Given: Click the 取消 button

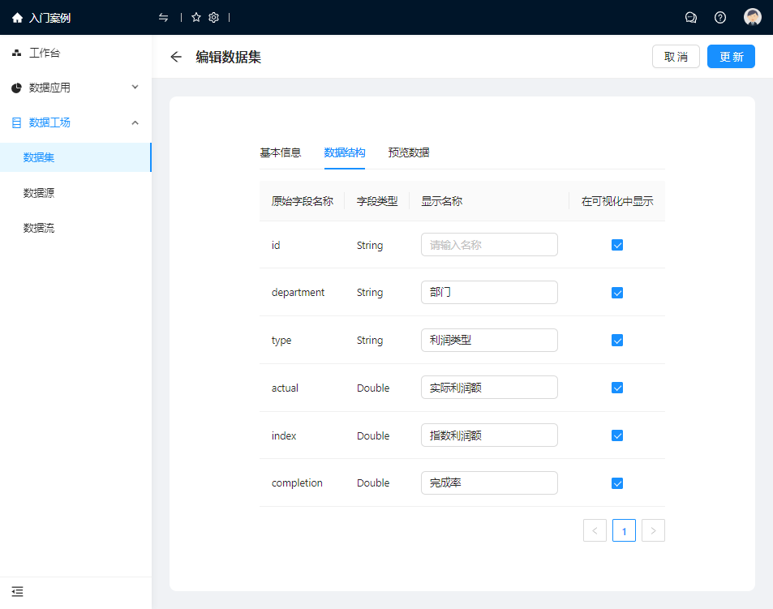Looking at the screenshot, I should click(676, 57).
